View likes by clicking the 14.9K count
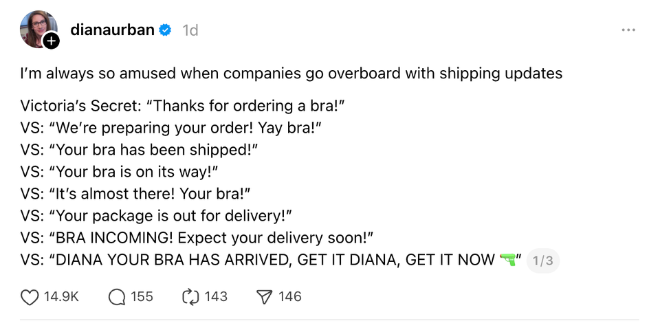This screenshot has width=660, height=332. [61, 297]
